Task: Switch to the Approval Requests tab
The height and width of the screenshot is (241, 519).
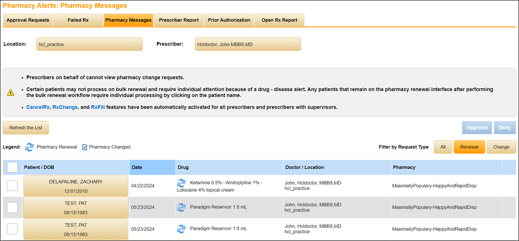Action: click(x=28, y=20)
